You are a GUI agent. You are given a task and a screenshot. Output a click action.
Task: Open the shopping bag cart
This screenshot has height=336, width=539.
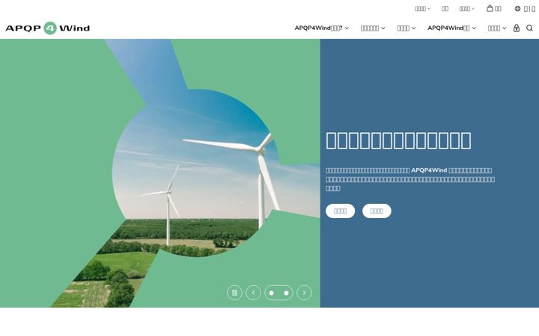tap(493, 8)
